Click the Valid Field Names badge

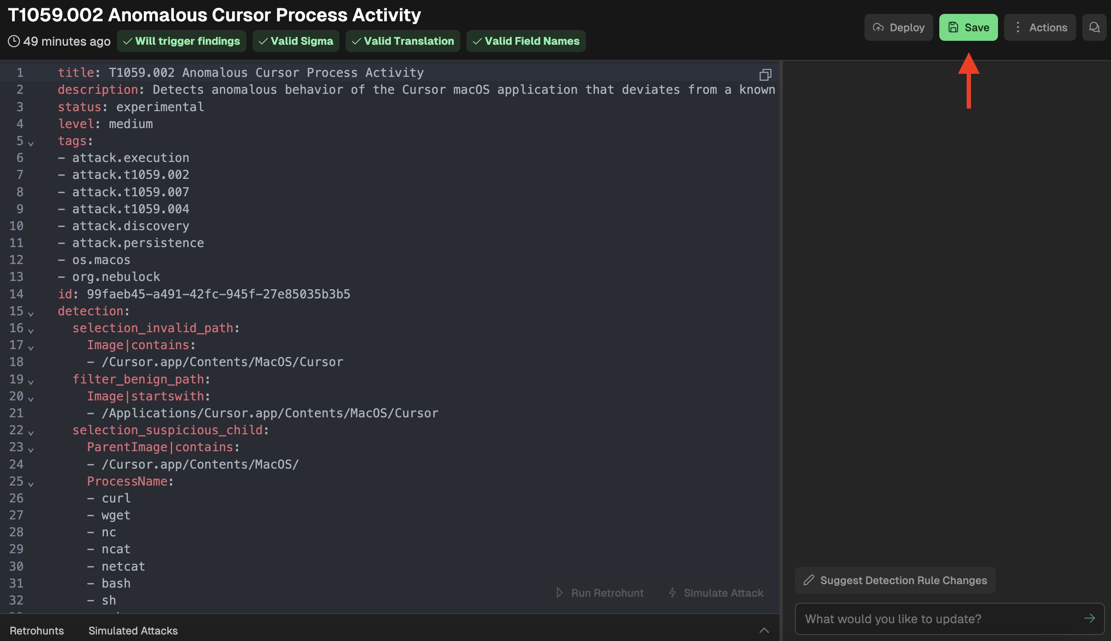point(526,41)
